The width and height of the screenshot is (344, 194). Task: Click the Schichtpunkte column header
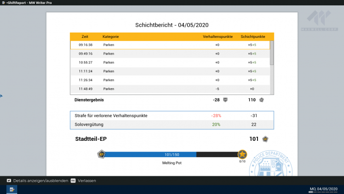coord(253,37)
